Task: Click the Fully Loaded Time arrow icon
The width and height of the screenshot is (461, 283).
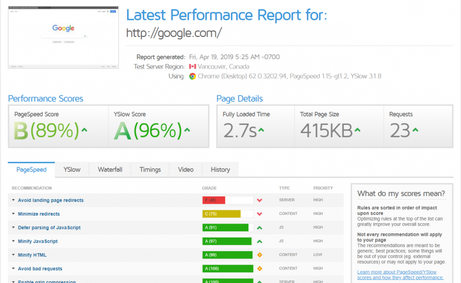Action: coord(261,129)
